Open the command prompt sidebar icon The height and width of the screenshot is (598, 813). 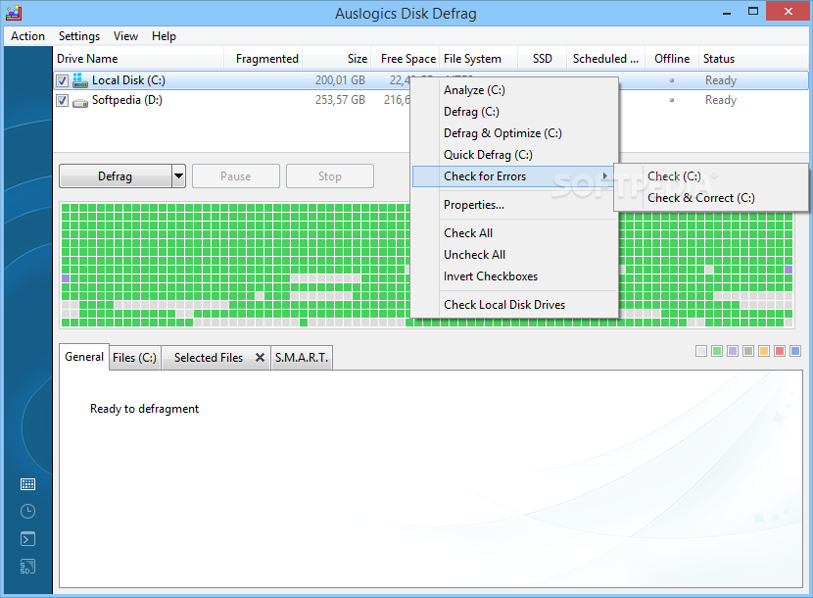[27, 539]
